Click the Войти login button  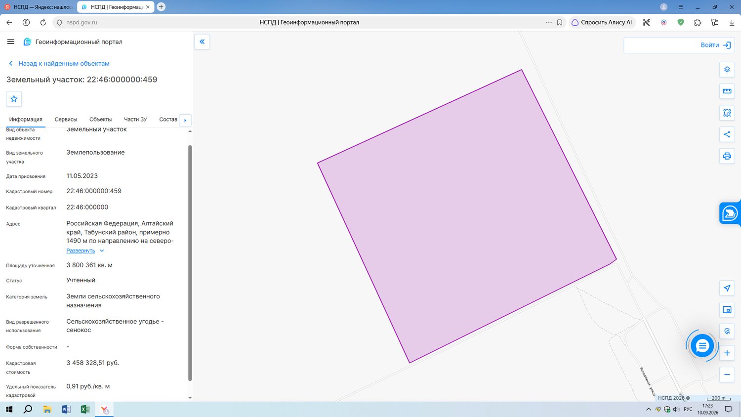(x=716, y=45)
